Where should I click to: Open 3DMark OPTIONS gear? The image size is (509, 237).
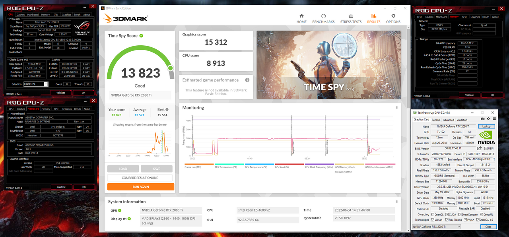click(x=393, y=18)
